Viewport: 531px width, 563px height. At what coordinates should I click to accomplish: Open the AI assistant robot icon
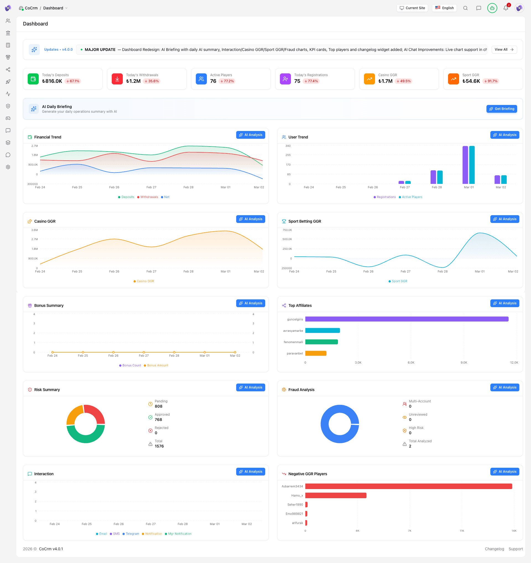tap(492, 8)
